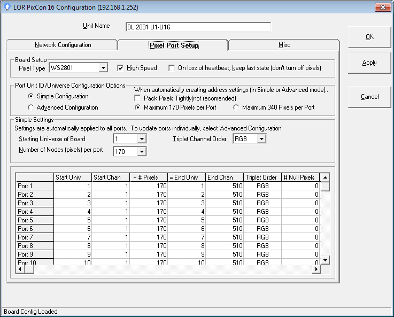Click the lightbulb icon in title bar

point(7,7)
